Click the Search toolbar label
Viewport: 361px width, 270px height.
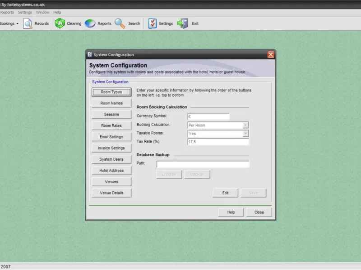pyautogui.click(x=134, y=24)
